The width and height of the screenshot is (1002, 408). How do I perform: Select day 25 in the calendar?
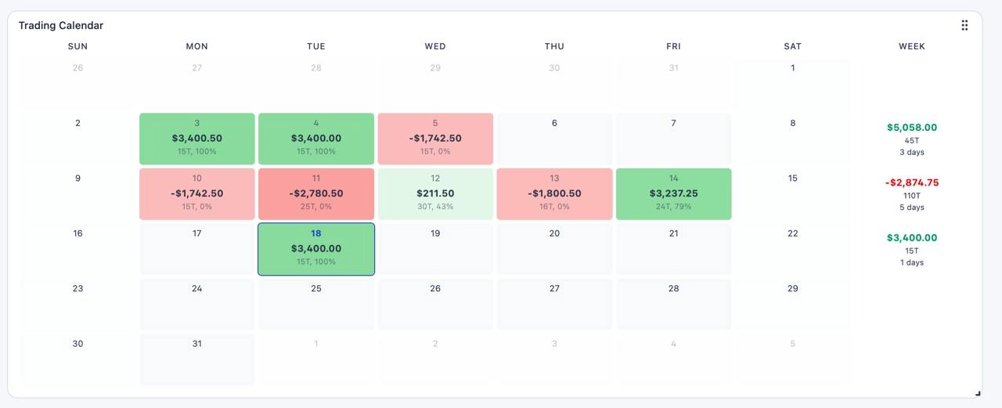tap(316, 304)
